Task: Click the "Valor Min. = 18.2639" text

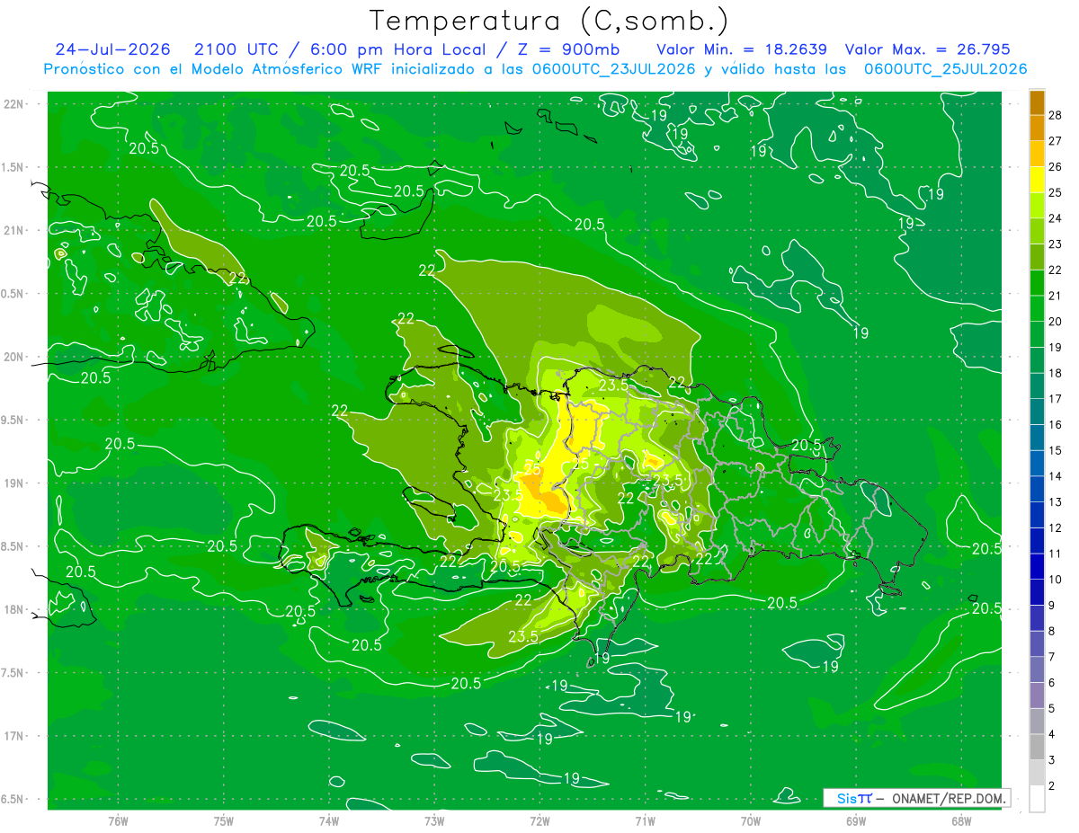Action: tap(742, 49)
